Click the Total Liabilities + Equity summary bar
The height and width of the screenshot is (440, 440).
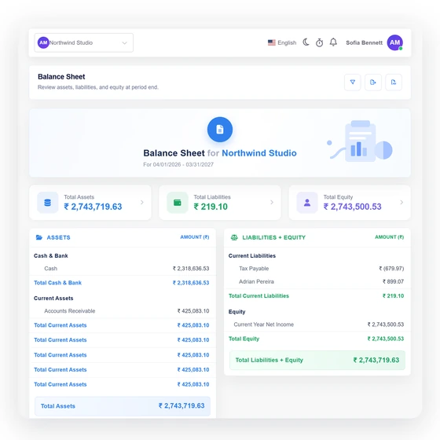tap(317, 360)
